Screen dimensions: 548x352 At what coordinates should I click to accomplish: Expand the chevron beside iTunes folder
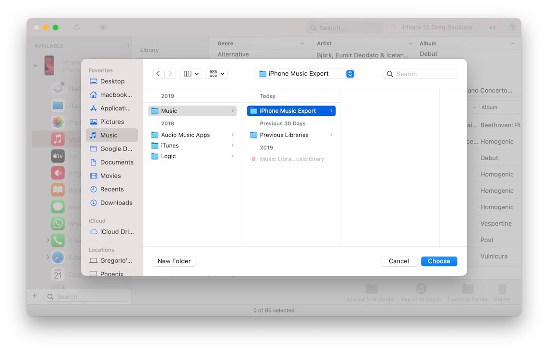click(x=233, y=145)
